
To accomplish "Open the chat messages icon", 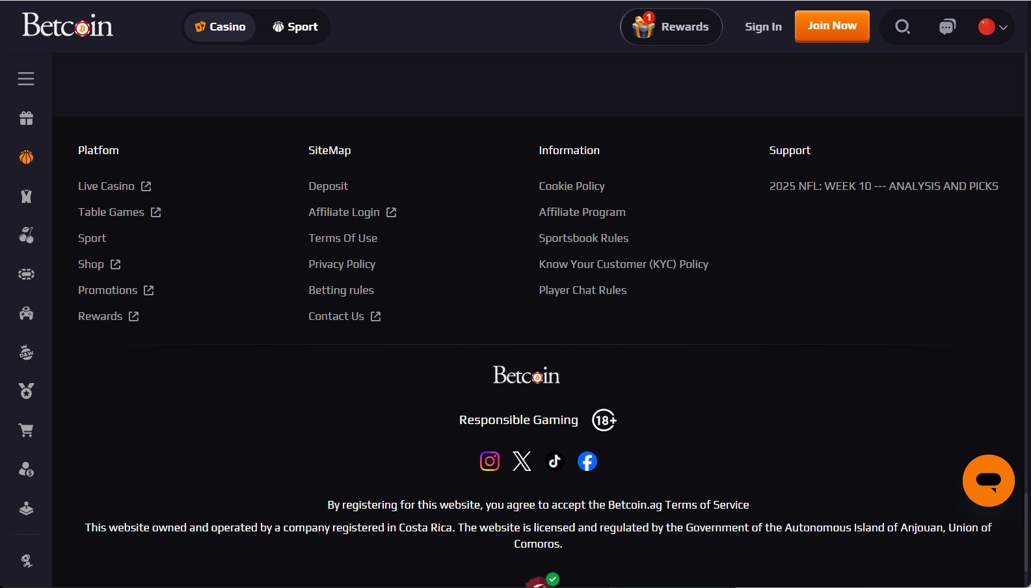I will point(947,27).
